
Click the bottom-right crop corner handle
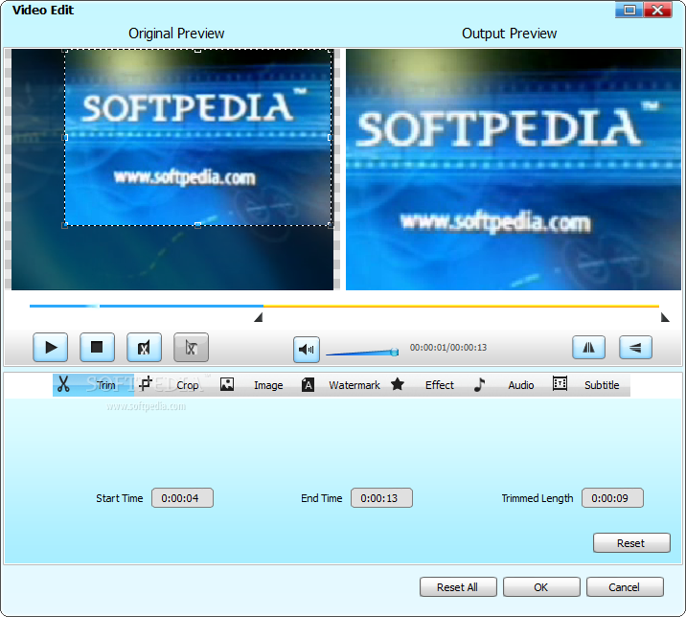click(x=331, y=225)
